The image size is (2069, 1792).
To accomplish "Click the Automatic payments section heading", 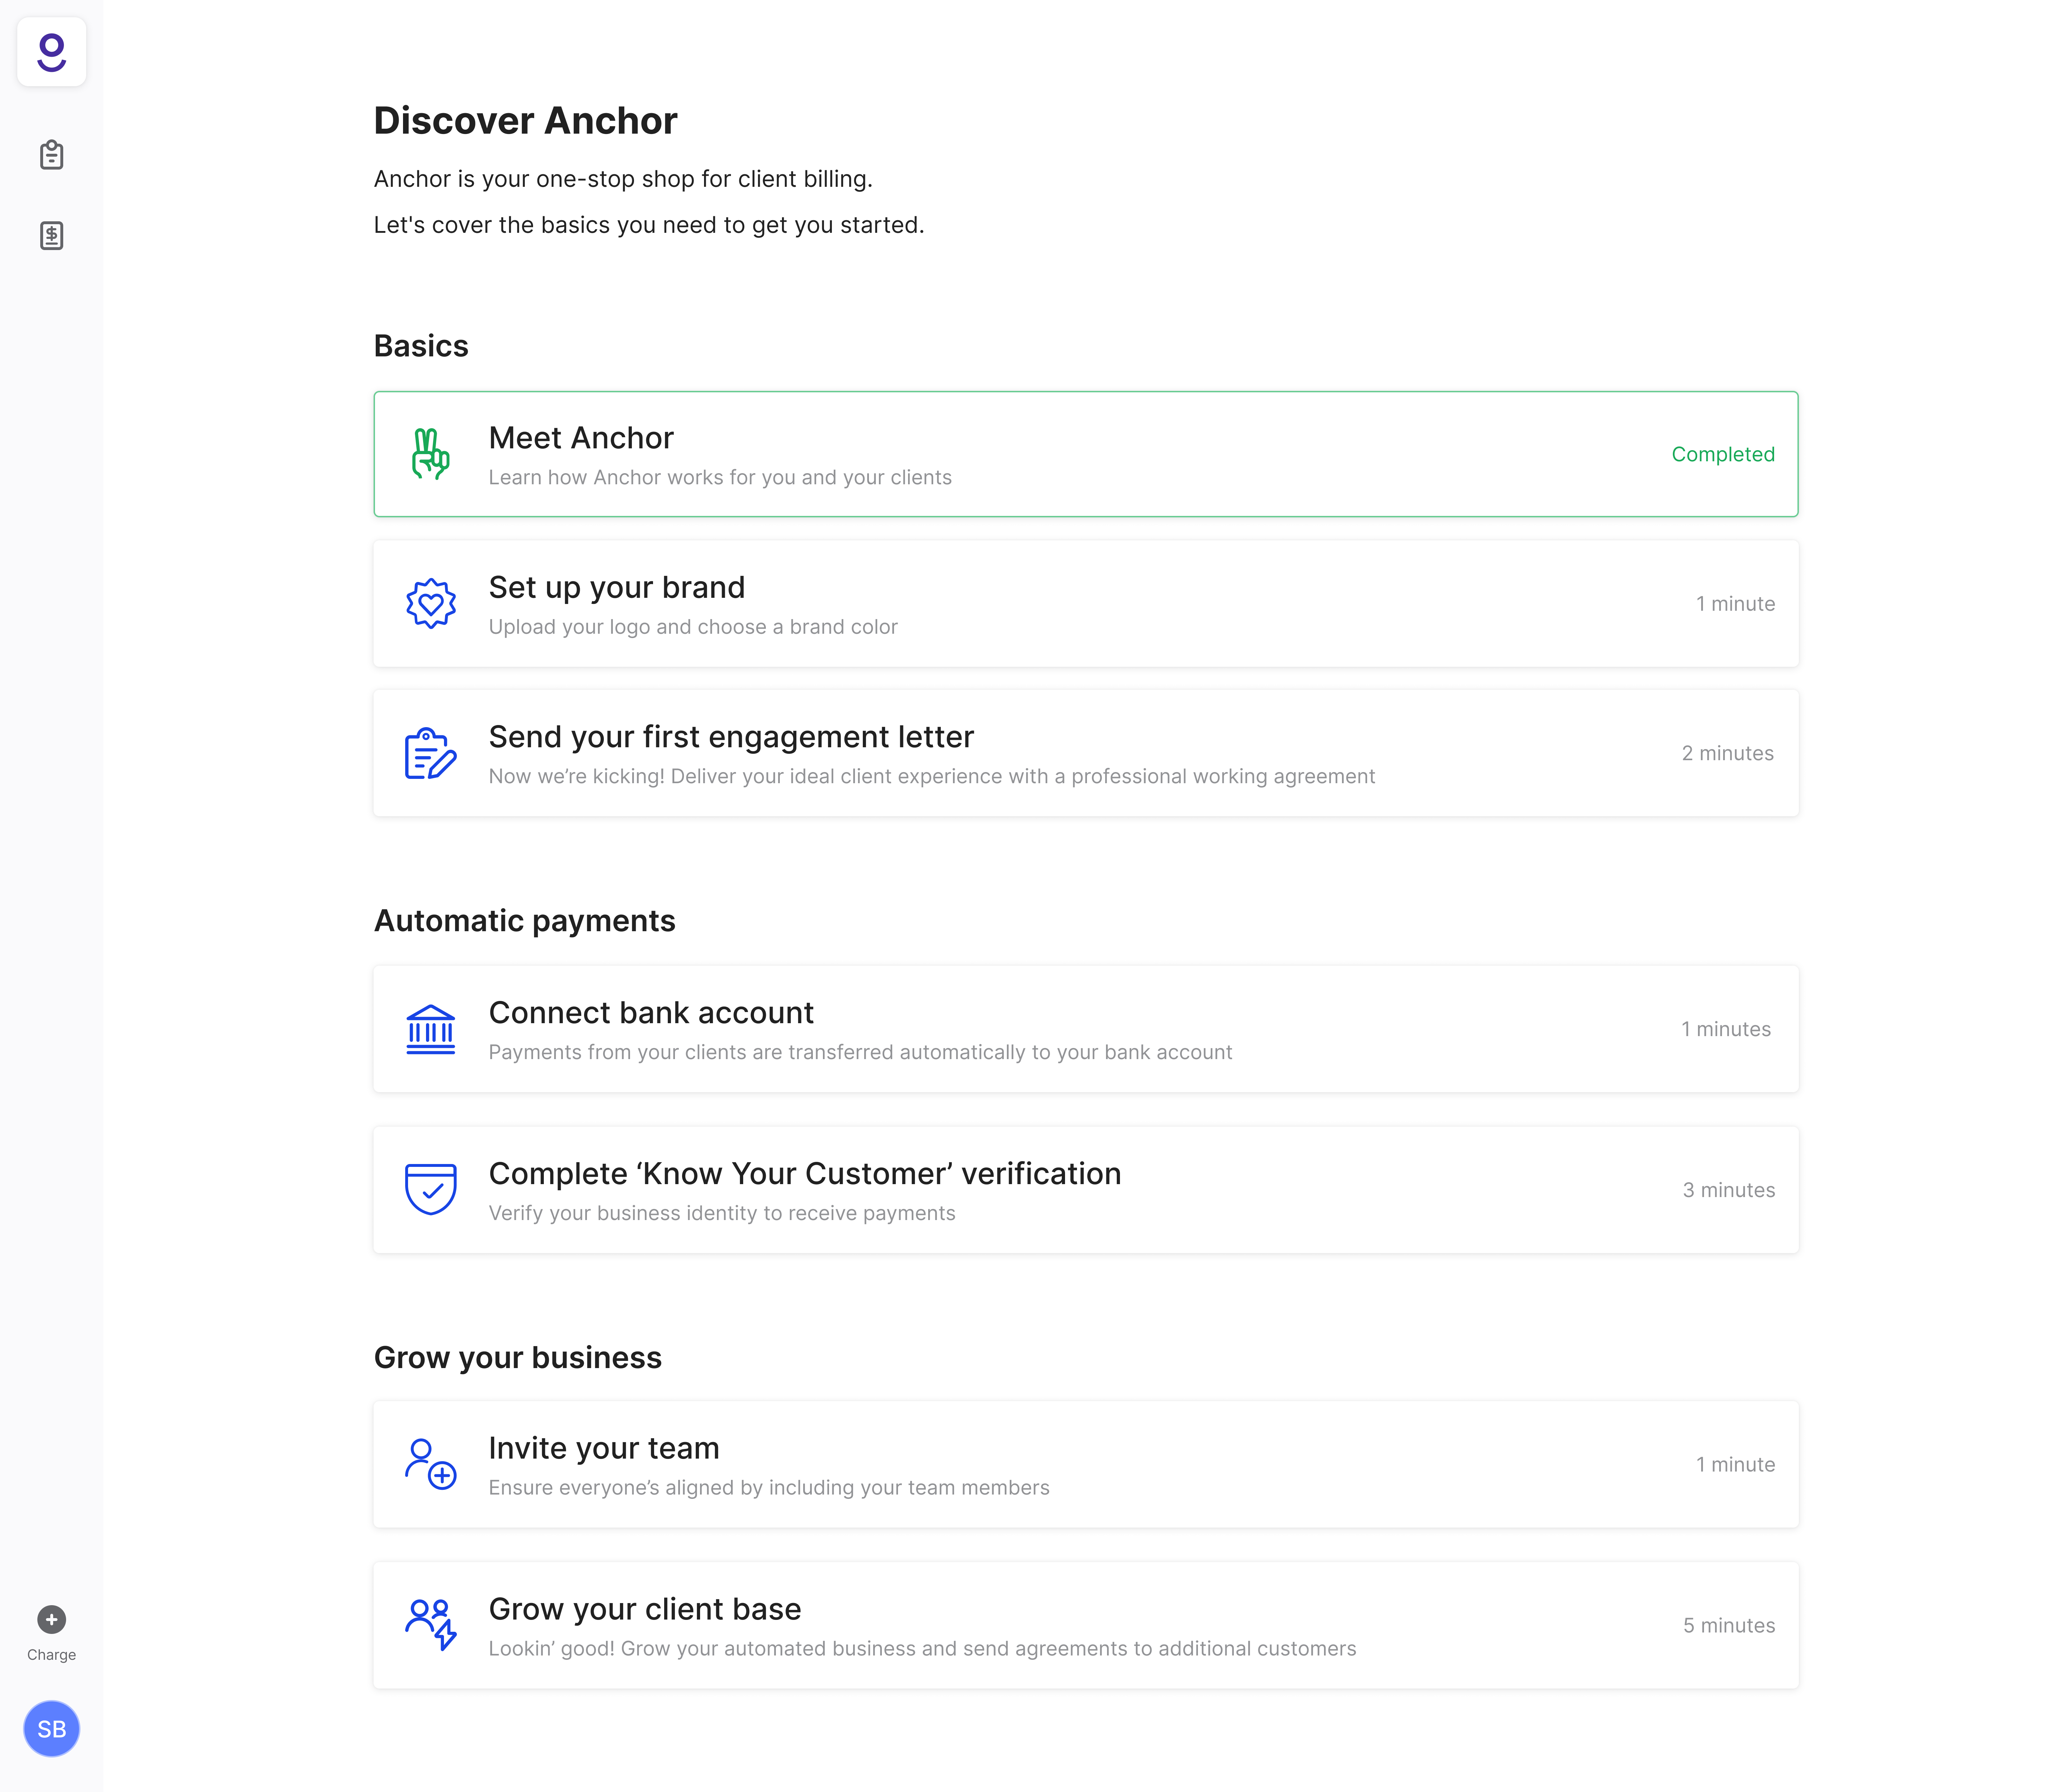I will pyautogui.click(x=525, y=921).
